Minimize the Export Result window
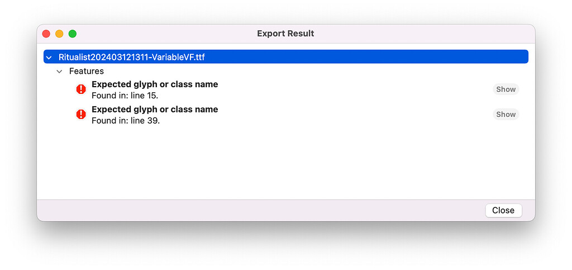572x270 pixels. point(59,34)
